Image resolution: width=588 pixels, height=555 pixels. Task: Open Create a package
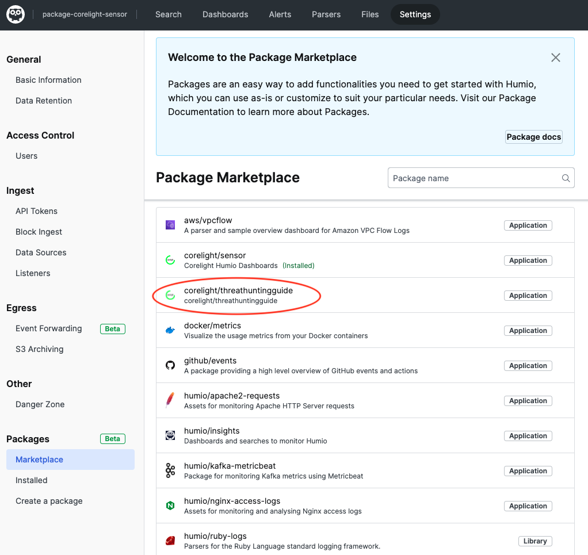49,501
